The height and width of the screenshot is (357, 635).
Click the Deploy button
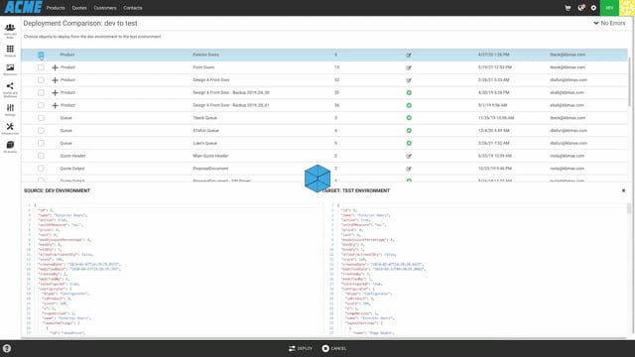(x=301, y=348)
